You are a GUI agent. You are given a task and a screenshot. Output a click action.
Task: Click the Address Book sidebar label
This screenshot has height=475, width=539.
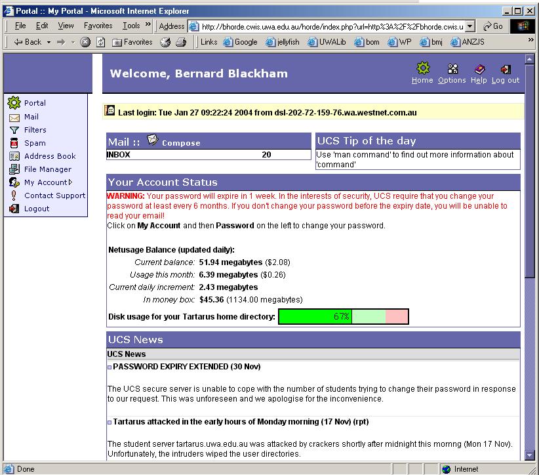tap(50, 156)
